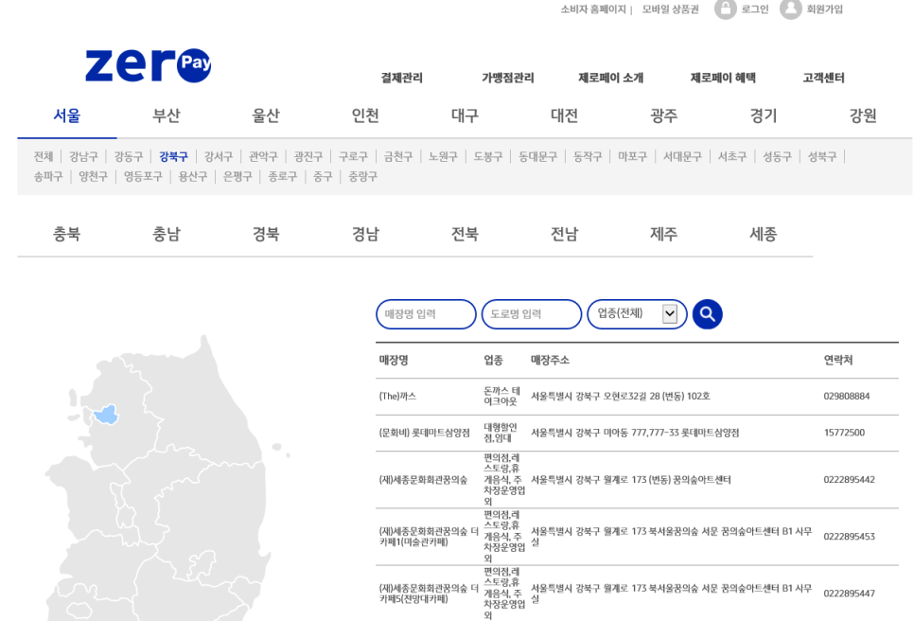This screenshot has height=621, width=914.
Task: Open 소비자 홈페이지 link
Action: coord(593,9)
